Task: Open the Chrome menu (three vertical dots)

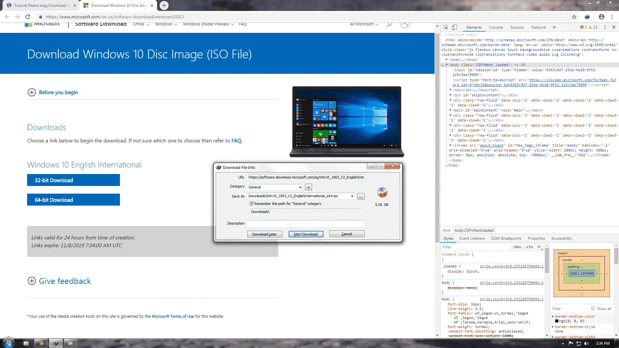Action: pos(612,17)
